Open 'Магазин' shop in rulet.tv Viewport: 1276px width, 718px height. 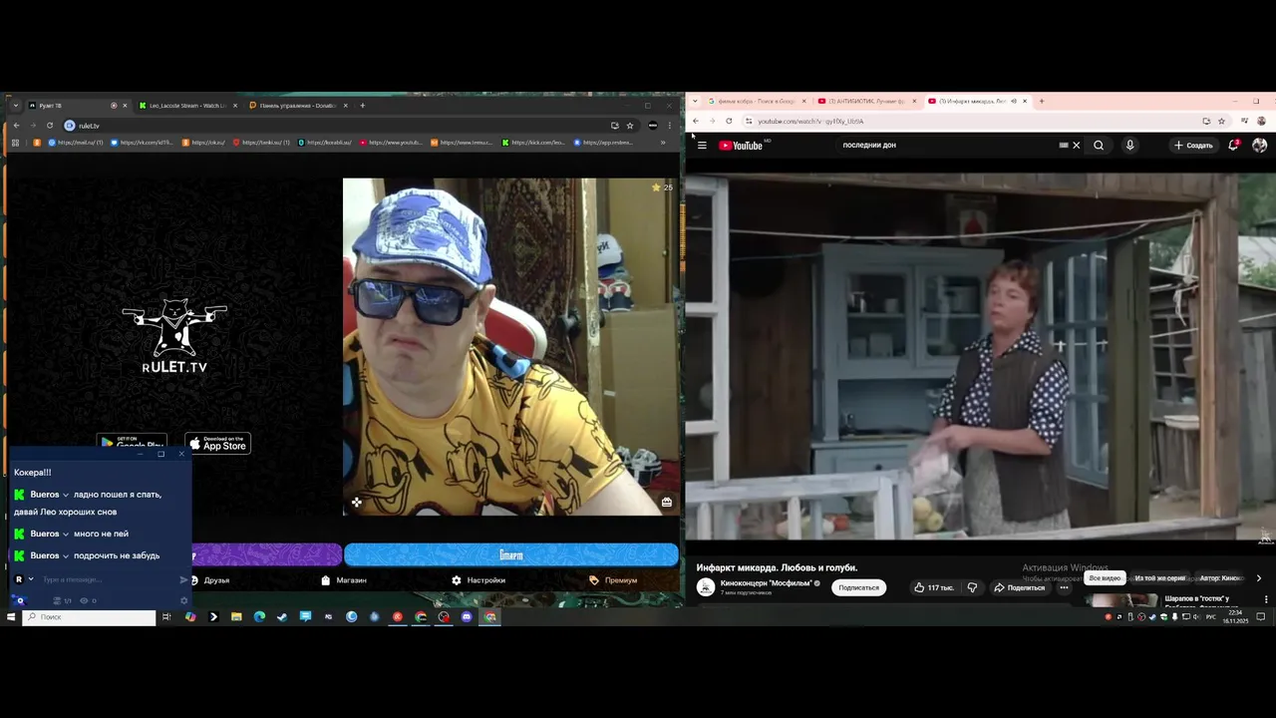[344, 580]
